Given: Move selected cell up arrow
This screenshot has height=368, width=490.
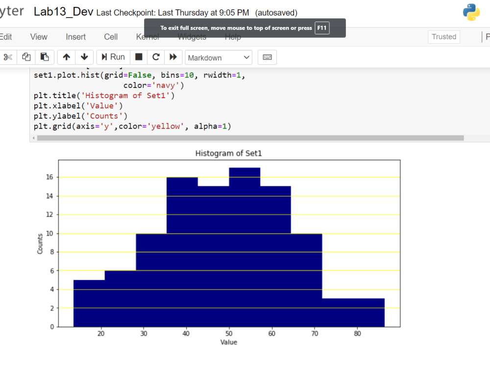Looking at the screenshot, I should coord(66,57).
